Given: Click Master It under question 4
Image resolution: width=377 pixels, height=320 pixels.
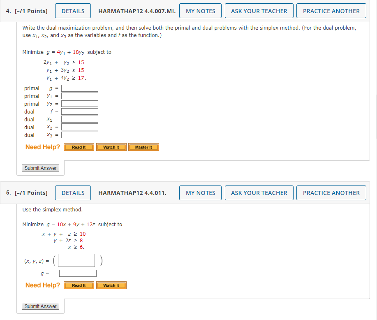Looking at the screenshot, I should [143, 147].
